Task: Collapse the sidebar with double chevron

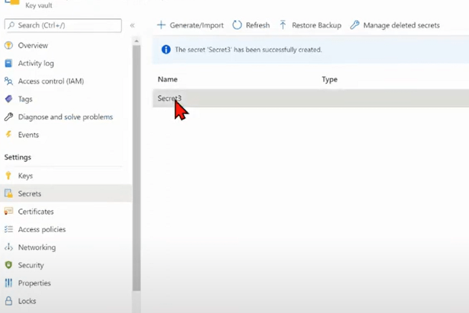Action: point(132,25)
